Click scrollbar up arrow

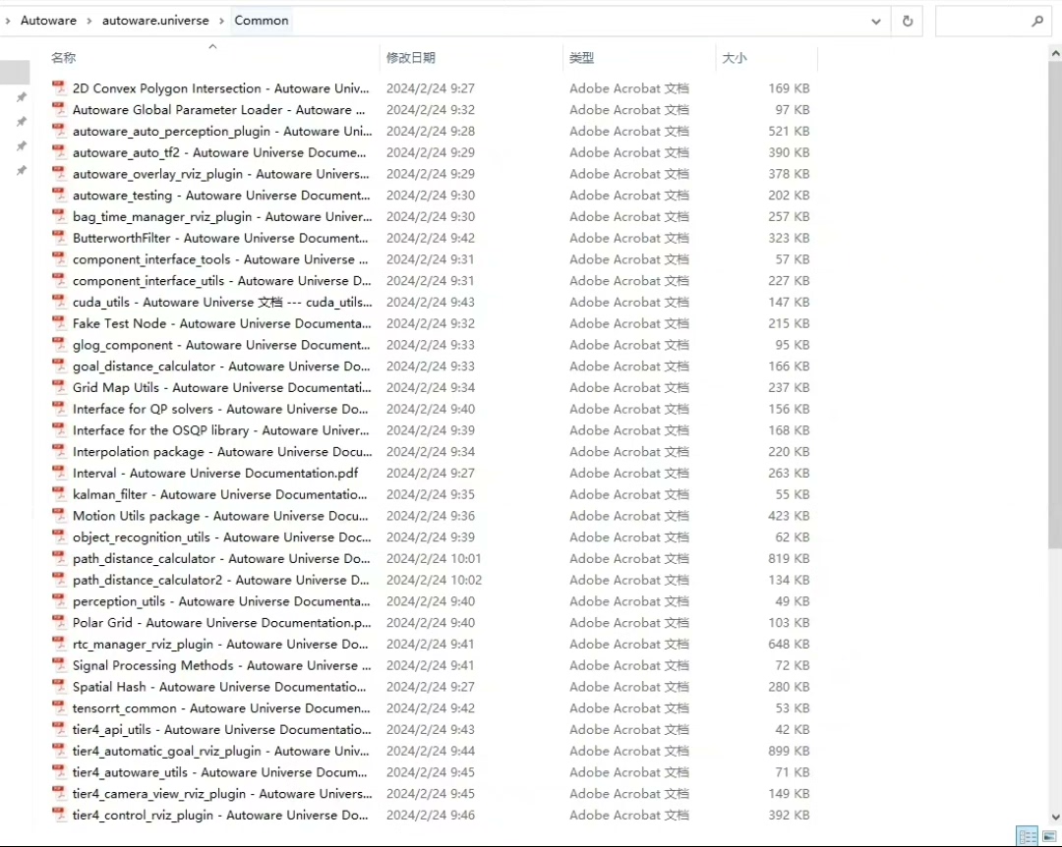(x=1055, y=53)
